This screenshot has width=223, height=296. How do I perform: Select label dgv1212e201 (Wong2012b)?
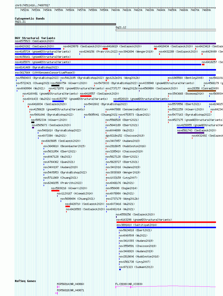[x=123, y=78]
